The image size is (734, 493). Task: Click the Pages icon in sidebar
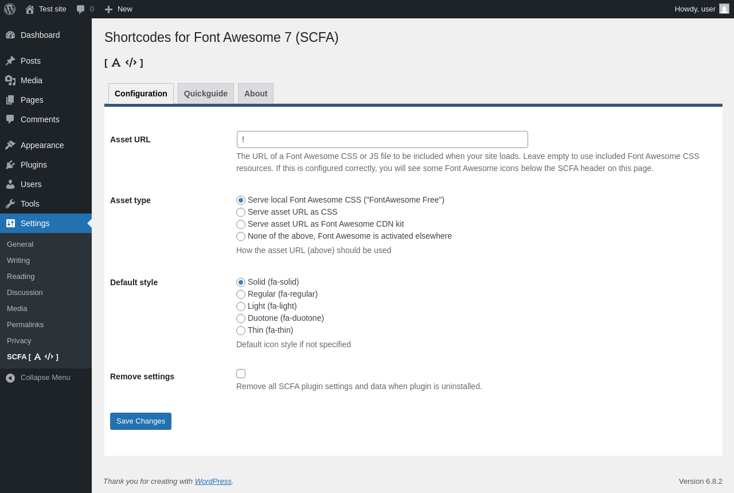pyautogui.click(x=10, y=100)
